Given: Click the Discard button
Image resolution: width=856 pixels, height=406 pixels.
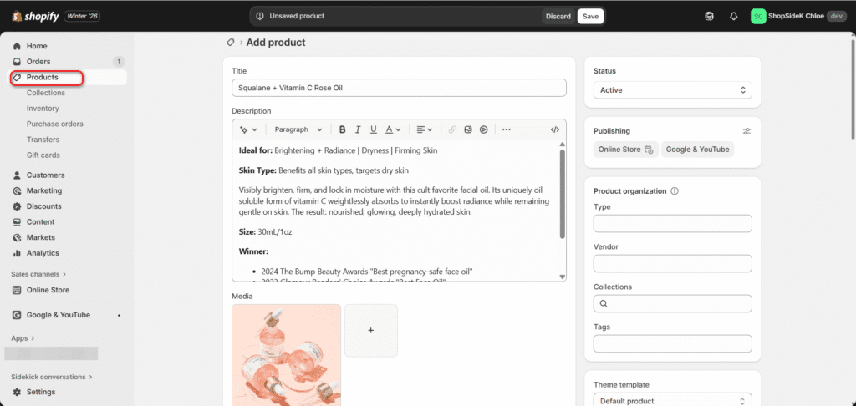Looking at the screenshot, I should point(558,17).
